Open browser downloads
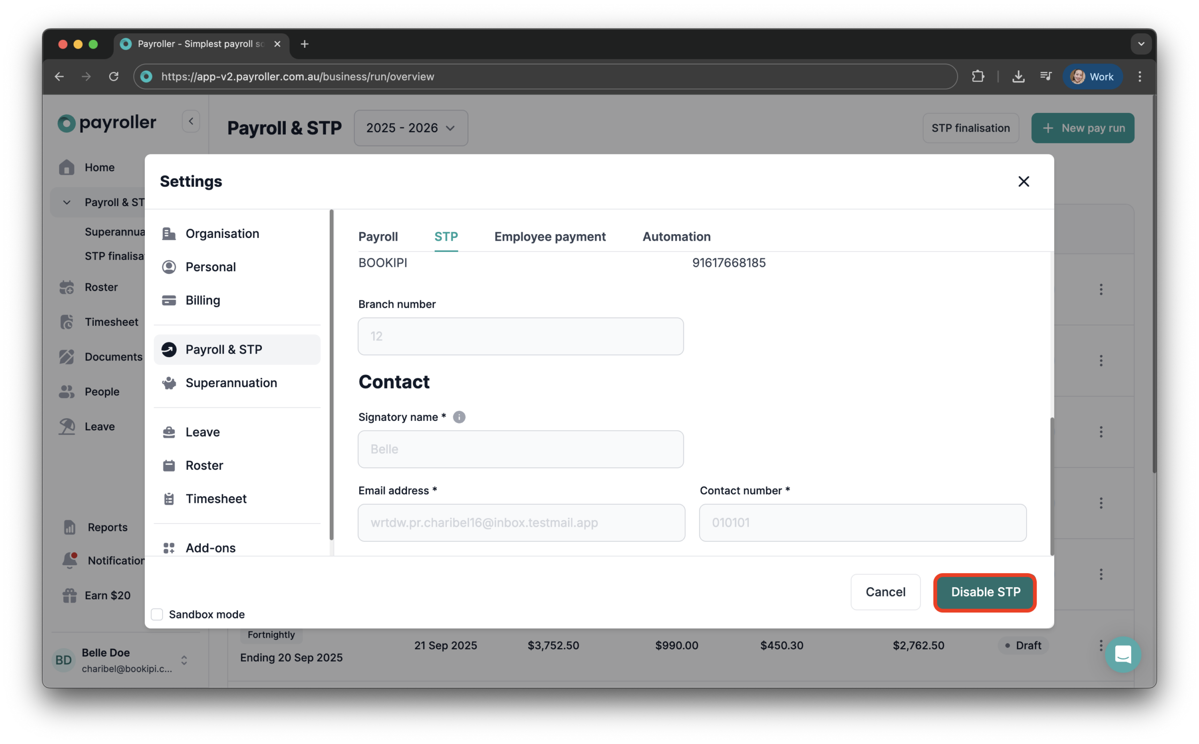This screenshot has height=744, width=1199. click(x=1018, y=77)
